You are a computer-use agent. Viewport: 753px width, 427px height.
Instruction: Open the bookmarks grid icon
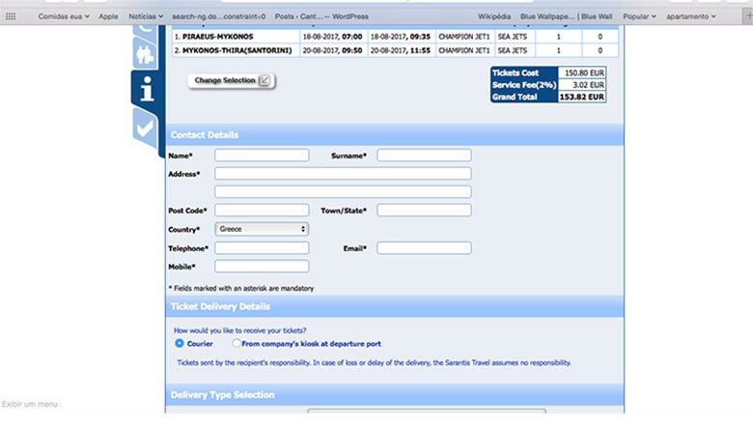pyautogui.click(x=11, y=16)
